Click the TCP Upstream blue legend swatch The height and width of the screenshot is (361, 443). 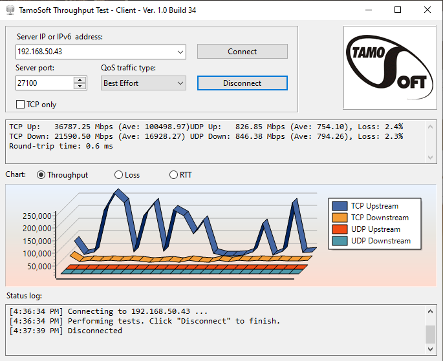point(340,206)
